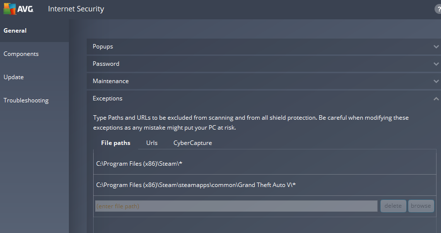Go to Update settings in the sidebar
This screenshot has height=233, width=441.
(13, 77)
